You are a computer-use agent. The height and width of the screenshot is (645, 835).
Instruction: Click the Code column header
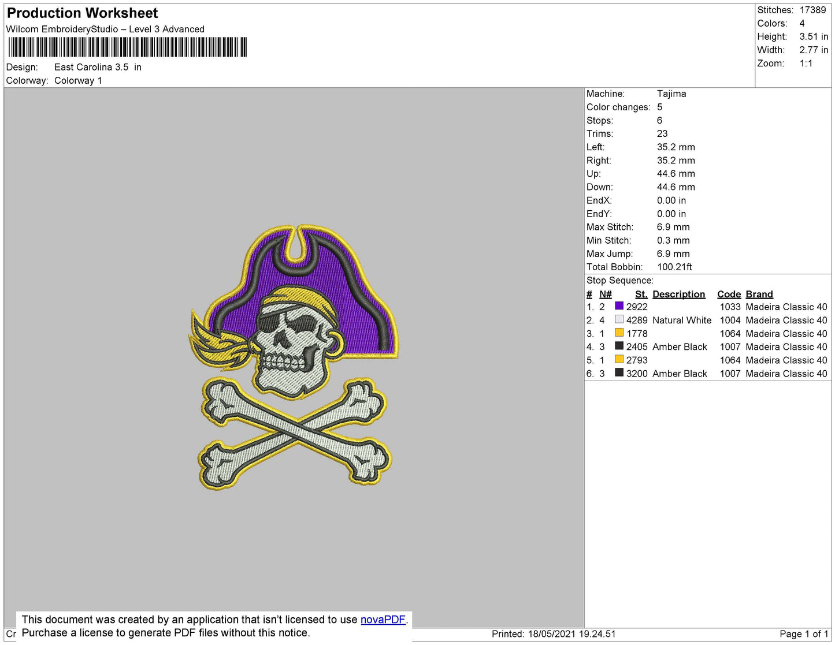pos(729,294)
